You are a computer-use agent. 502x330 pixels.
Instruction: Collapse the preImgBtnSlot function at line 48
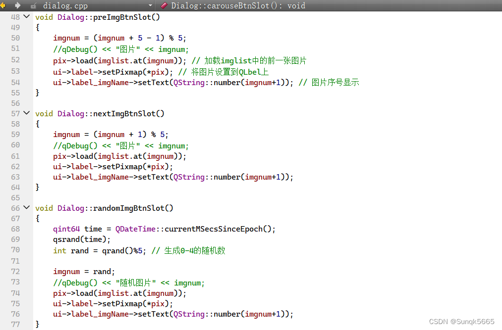point(27,16)
